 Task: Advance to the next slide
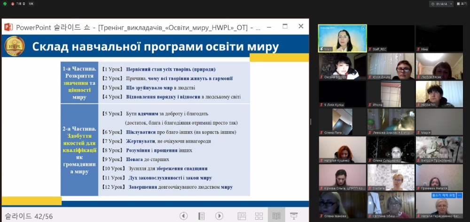(219, 216)
